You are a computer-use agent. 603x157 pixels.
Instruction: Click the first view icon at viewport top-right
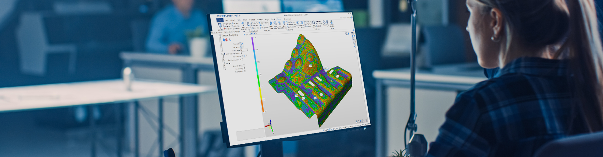click(346, 33)
